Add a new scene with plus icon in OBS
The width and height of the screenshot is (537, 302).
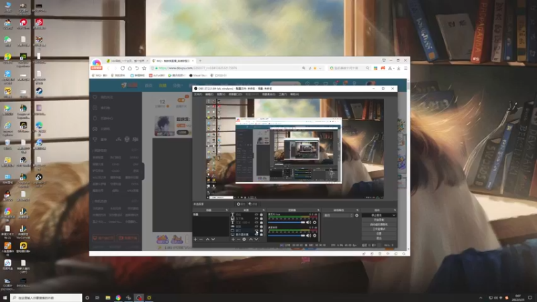195,240
